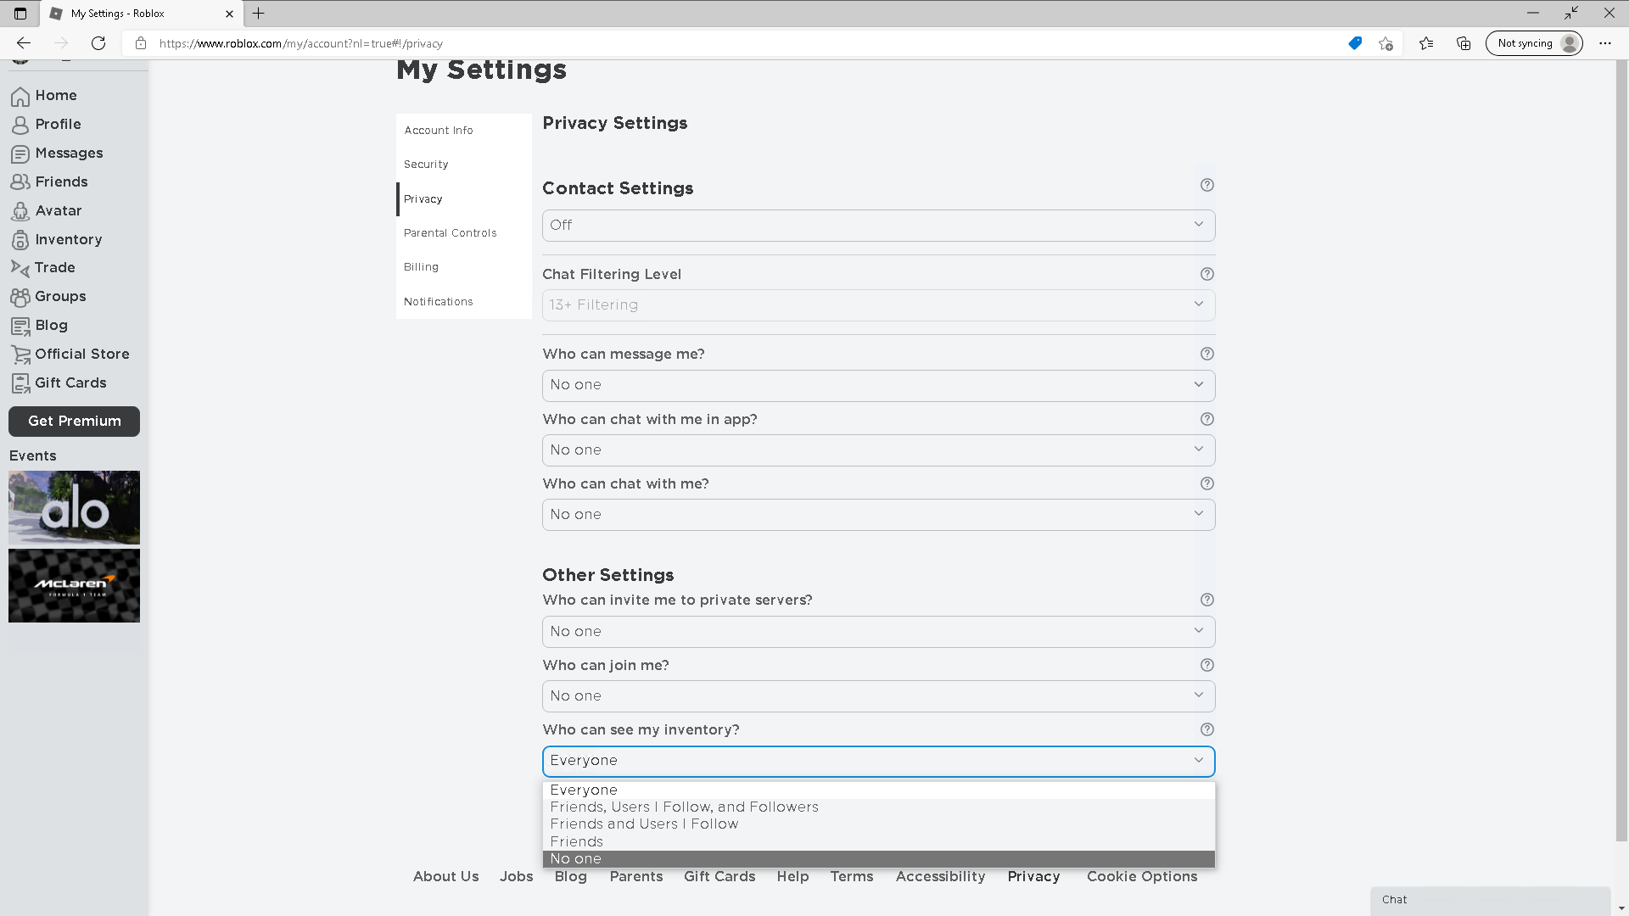Click the Messages icon in sidebar

20,154
